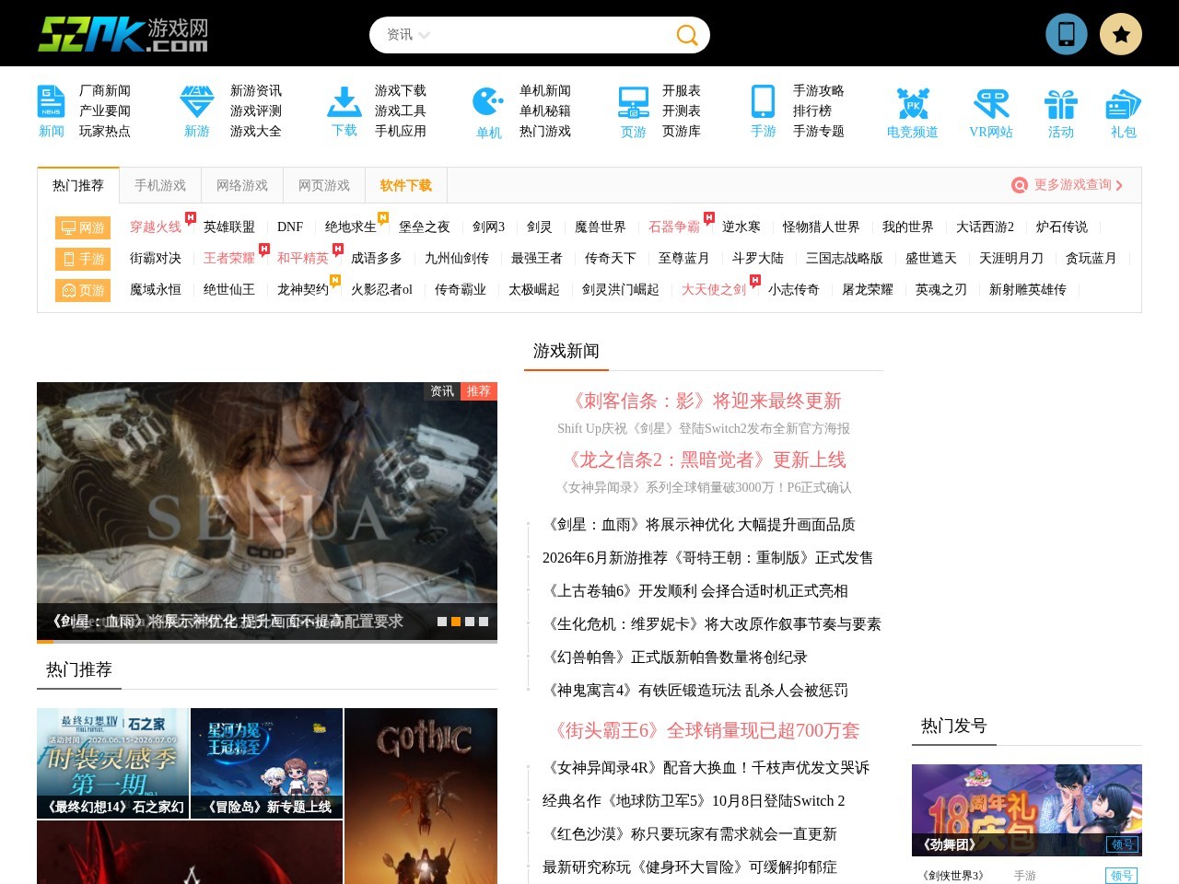Open 《刺客信条：影》将迎来最终更新 headline
Viewport: 1179px width, 884px height.
pyautogui.click(x=704, y=401)
